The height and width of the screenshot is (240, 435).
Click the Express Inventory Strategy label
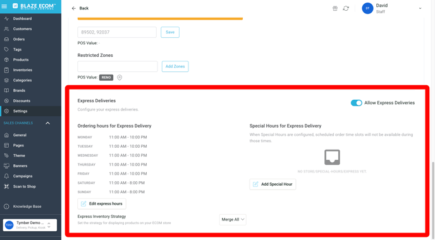point(102,217)
